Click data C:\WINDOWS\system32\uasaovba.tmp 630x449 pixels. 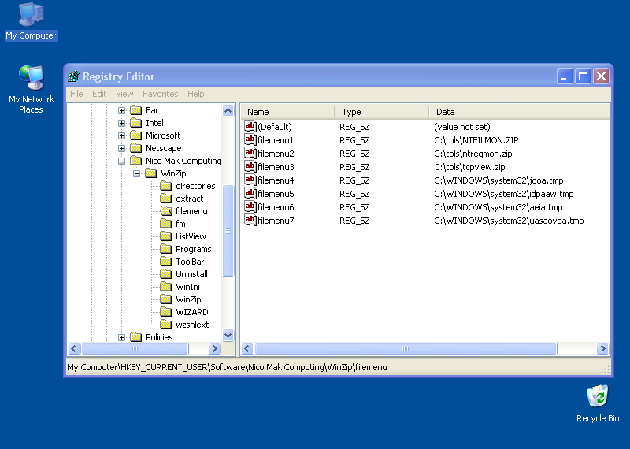(509, 221)
